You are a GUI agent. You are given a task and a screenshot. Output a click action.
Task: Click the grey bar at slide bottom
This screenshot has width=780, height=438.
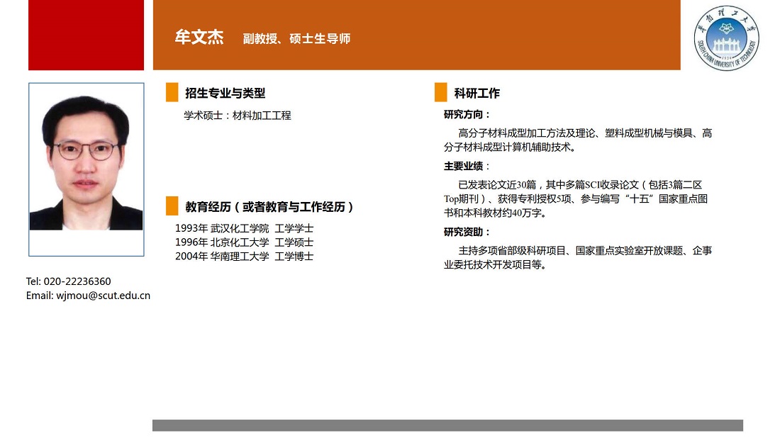coord(447,425)
